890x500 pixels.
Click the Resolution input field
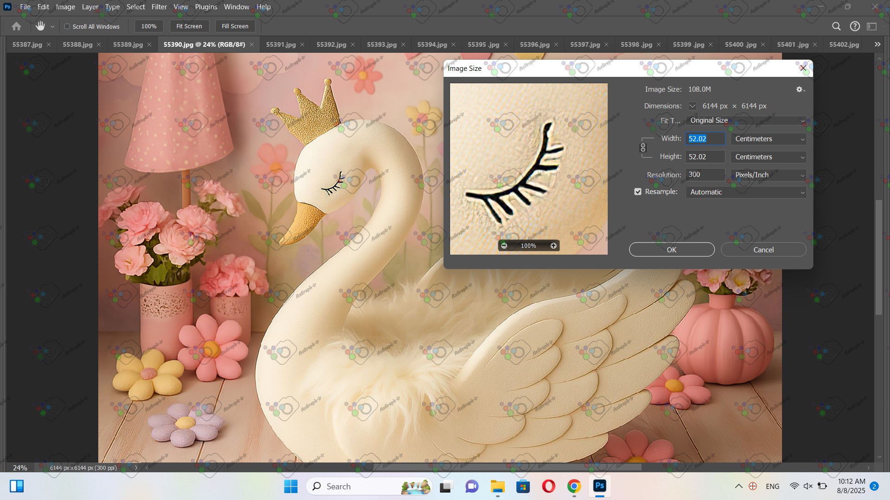pos(705,175)
